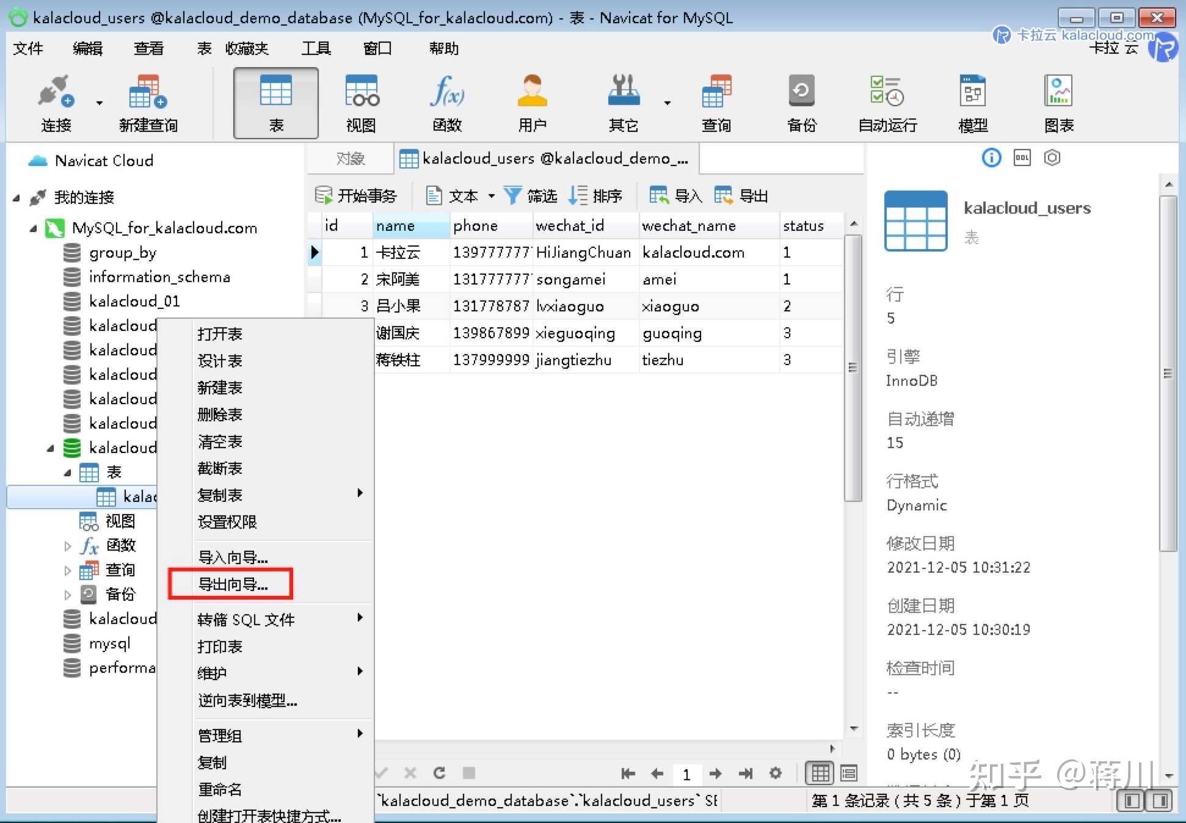
Task: Click the 开始事务 begin transaction button
Action: point(357,195)
